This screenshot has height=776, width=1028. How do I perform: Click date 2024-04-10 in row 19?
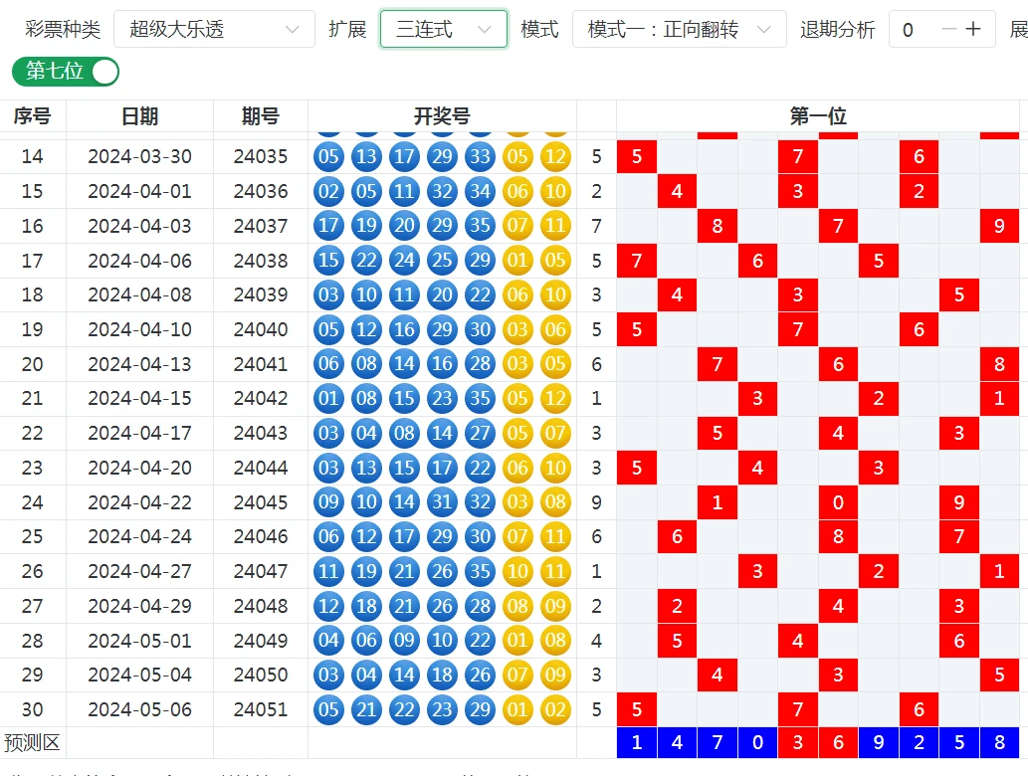139,329
